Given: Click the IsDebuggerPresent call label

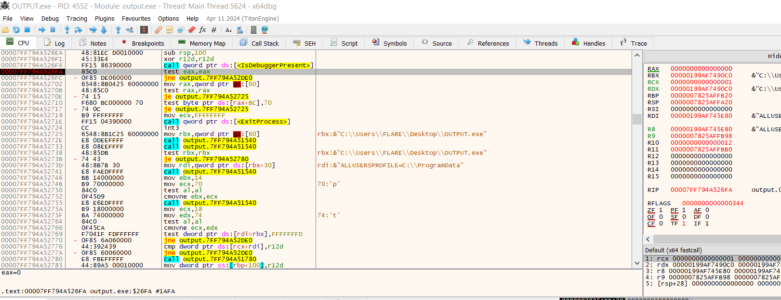Looking at the screenshot, I should (274, 65).
